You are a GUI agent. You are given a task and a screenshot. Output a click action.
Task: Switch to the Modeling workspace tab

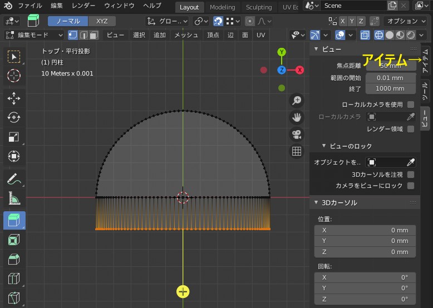click(223, 7)
